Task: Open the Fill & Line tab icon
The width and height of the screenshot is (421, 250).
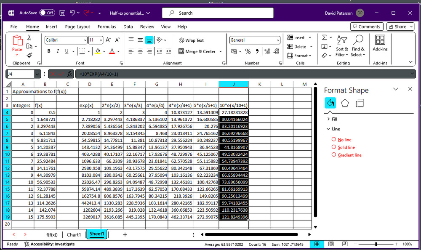Action: [330, 103]
